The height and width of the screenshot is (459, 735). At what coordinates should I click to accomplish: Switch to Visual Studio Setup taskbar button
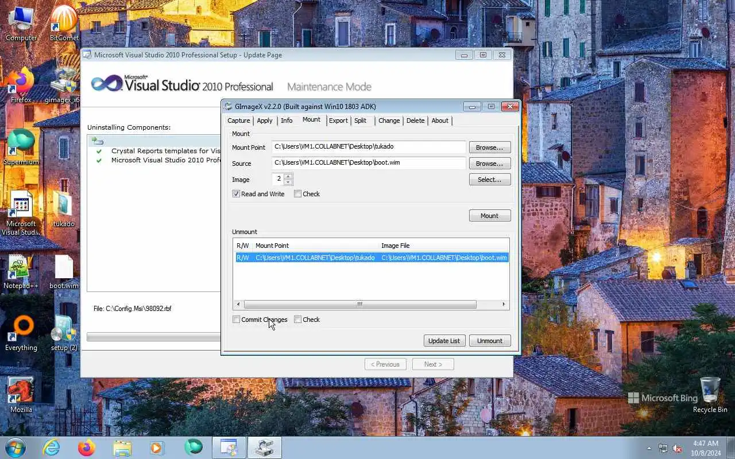tap(229, 448)
